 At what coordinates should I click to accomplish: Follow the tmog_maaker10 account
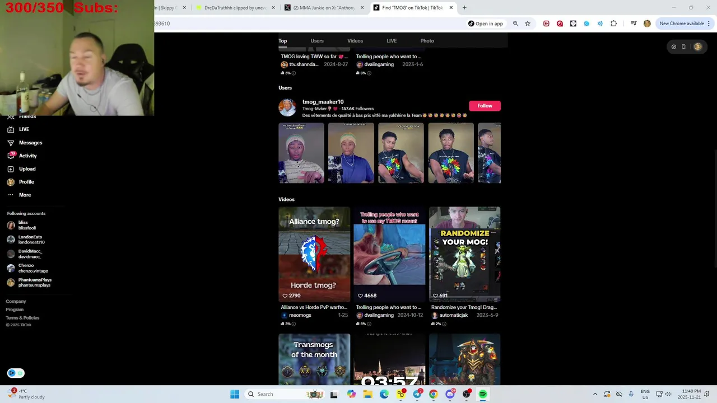click(485, 106)
